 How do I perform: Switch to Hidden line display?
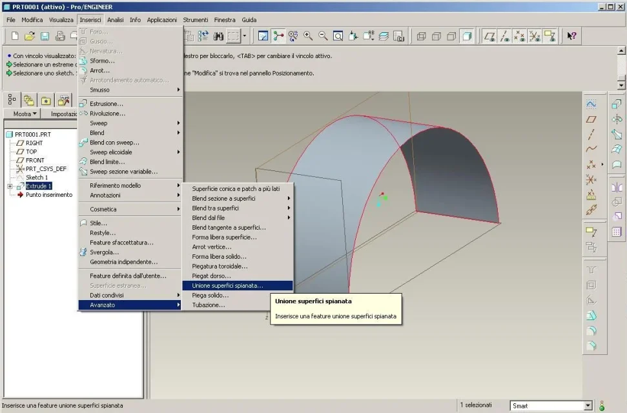point(437,36)
